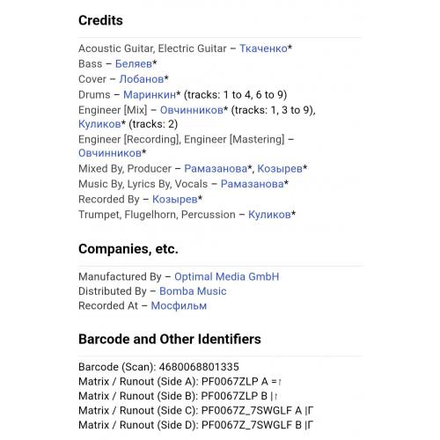This screenshot has height=440, width=440.
Task: Open the Лобанов cover artist link
Action: [142, 79]
